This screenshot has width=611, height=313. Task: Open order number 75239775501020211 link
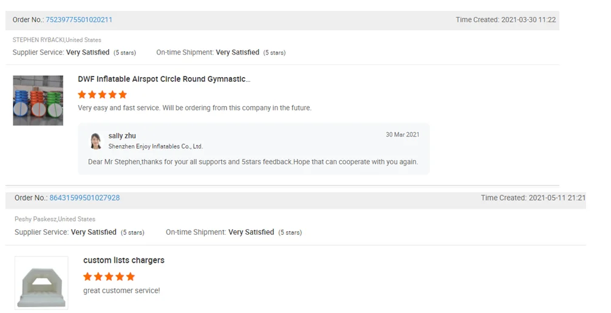click(79, 20)
